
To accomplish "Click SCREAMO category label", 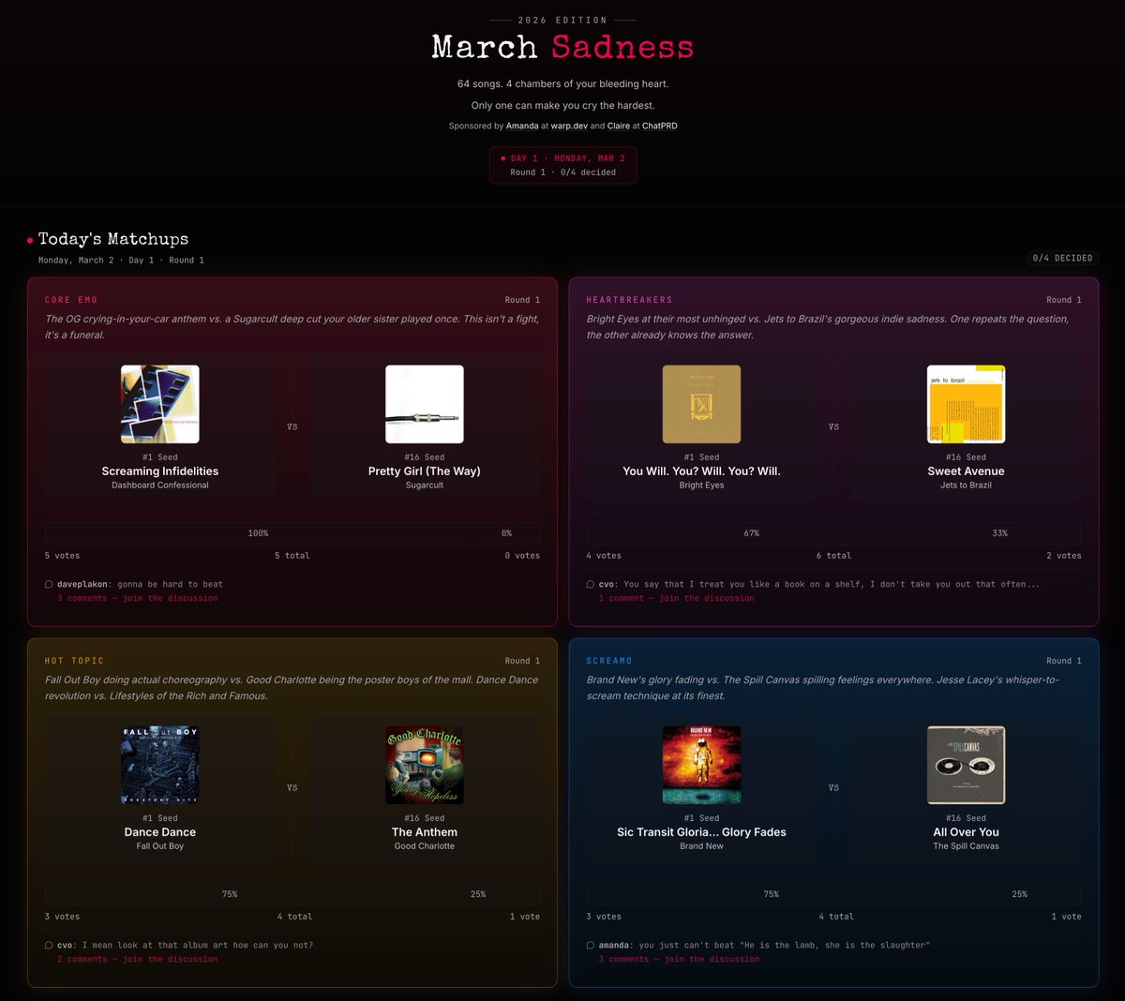I will pyautogui.click(x=609, y=661).
